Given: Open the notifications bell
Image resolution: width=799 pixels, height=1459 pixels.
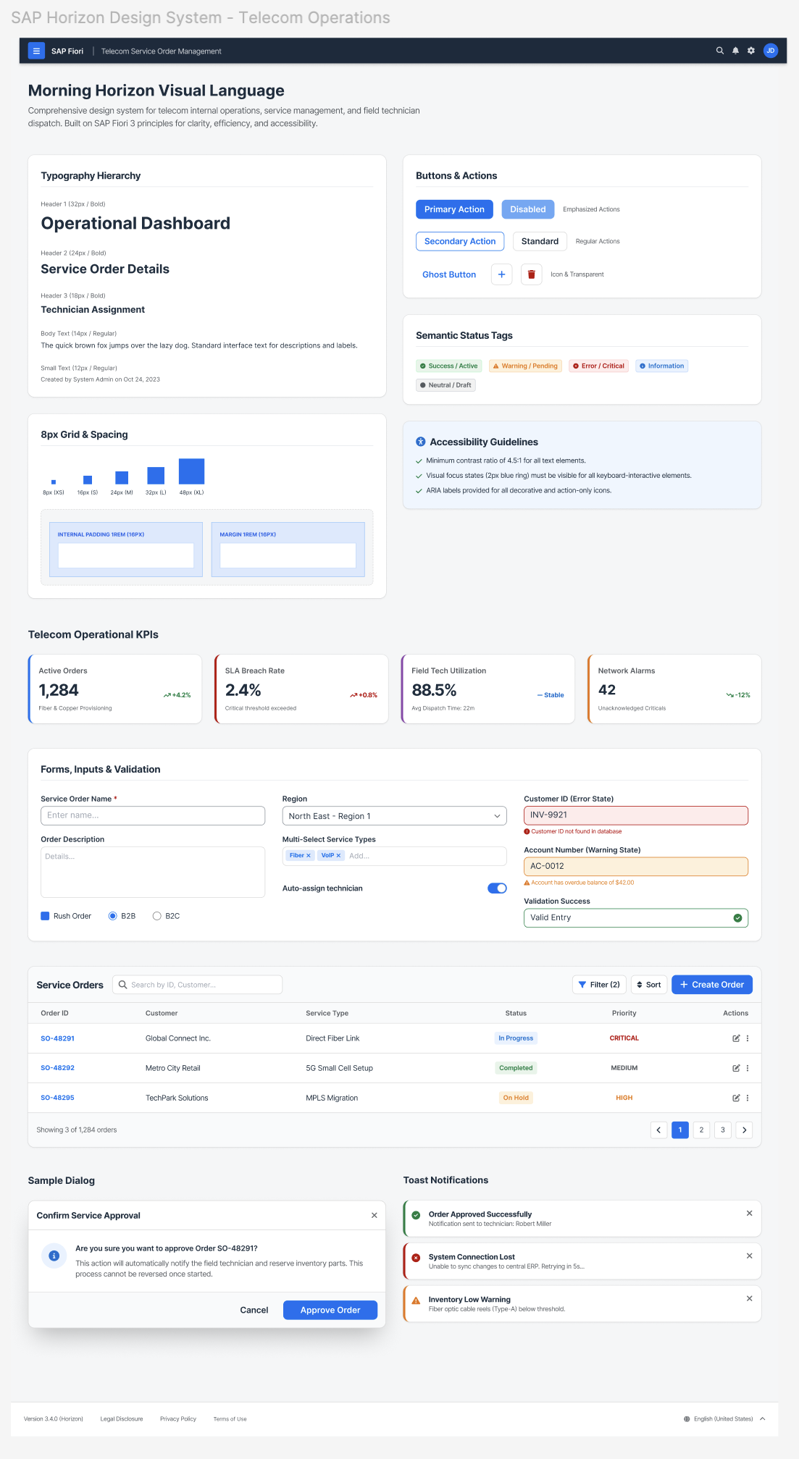Looking at the screenshot, I should [735, 51].
